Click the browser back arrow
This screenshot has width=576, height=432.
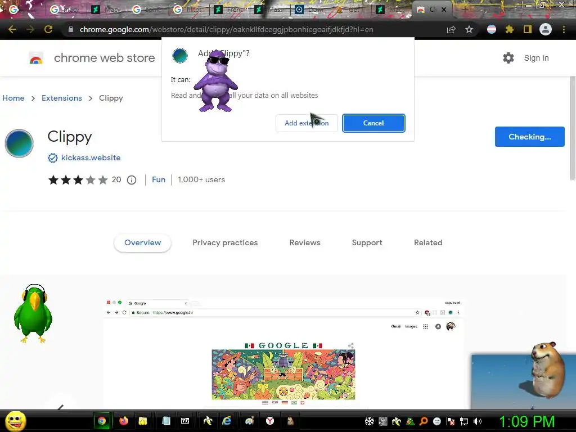coord(12,29)
